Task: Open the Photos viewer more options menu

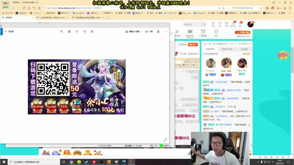Action: tap(165, 31)
